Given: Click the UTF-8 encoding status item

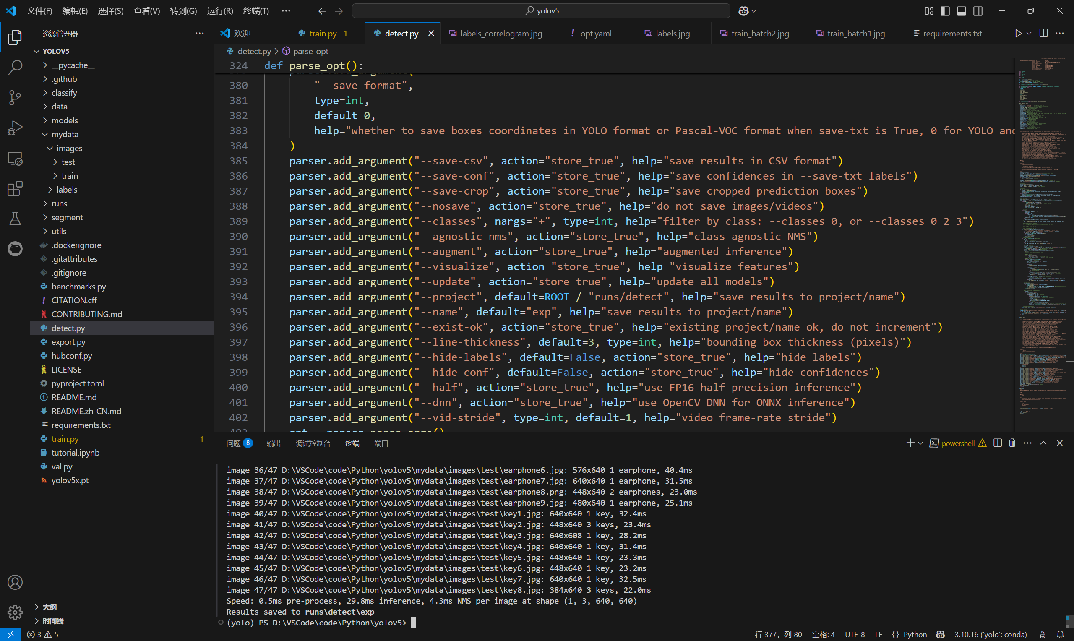Looking at the screenshot, I should (854, 635).
